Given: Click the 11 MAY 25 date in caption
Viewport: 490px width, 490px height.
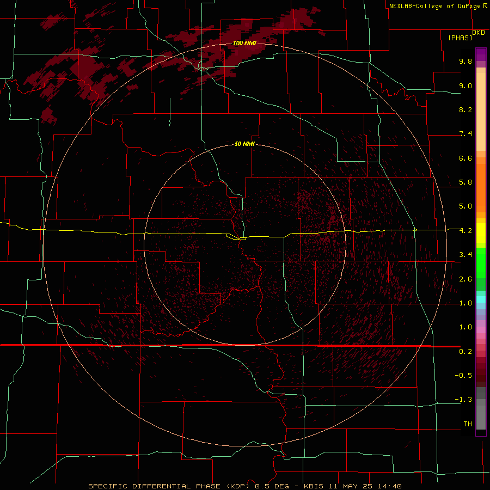Looking at the screenshot, I should 352,486.
